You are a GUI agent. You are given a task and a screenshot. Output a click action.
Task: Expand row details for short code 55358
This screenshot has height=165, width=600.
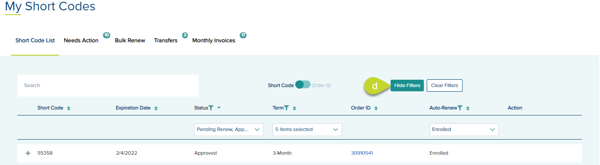pos(29,153)
